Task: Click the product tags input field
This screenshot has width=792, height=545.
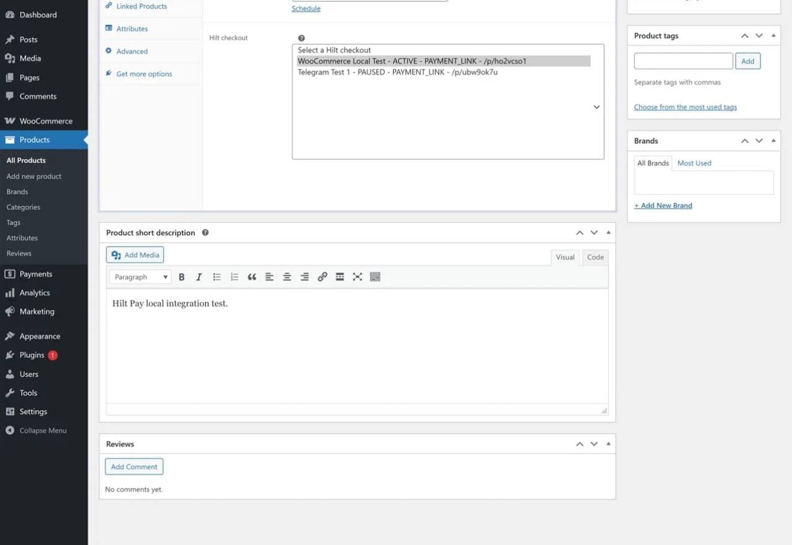Action: [684, 61]
